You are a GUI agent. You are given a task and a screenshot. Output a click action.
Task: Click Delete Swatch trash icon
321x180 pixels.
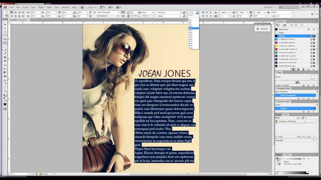[313, 69]
